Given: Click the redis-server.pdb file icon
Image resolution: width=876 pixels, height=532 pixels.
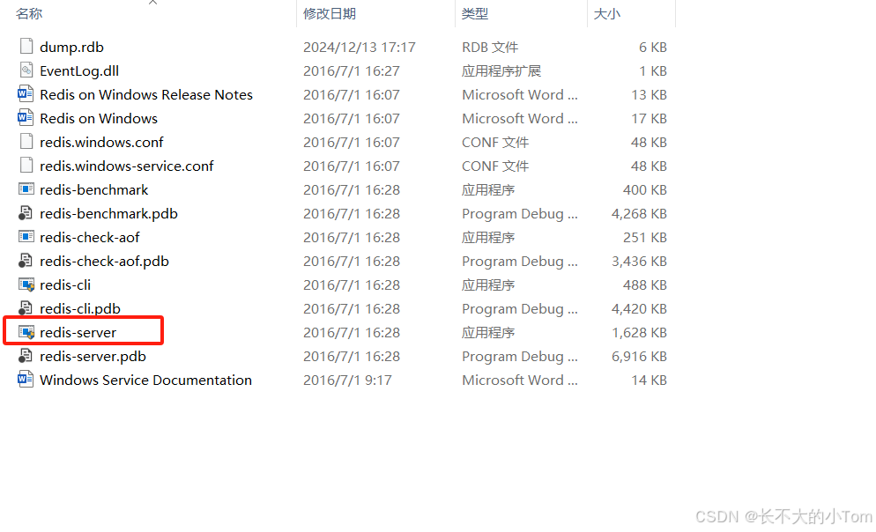Looking at the screenshot, I should (26, 356).
